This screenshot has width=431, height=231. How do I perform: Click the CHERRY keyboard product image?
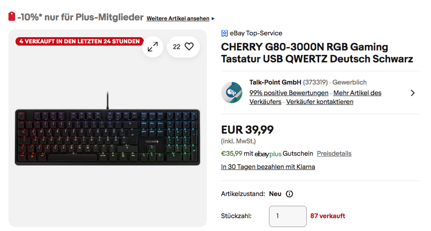[x=107, y=136]
